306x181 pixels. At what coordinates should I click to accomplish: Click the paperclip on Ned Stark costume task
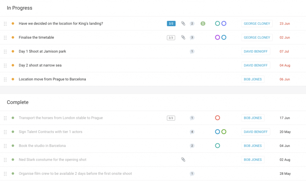(x=183, y=159)
